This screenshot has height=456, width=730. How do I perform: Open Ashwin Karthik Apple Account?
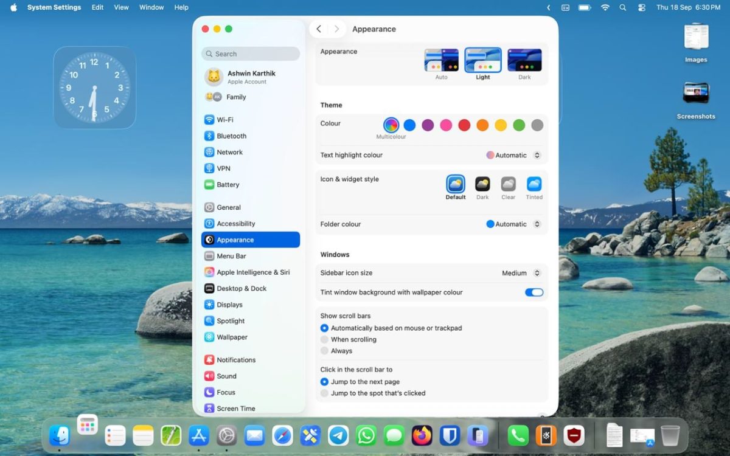[x=251, y=77]
